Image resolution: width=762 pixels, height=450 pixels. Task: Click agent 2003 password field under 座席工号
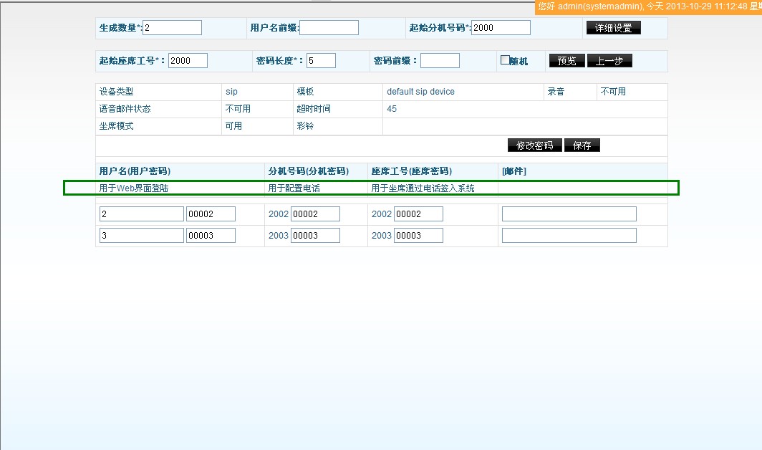(x=418, y=236)
